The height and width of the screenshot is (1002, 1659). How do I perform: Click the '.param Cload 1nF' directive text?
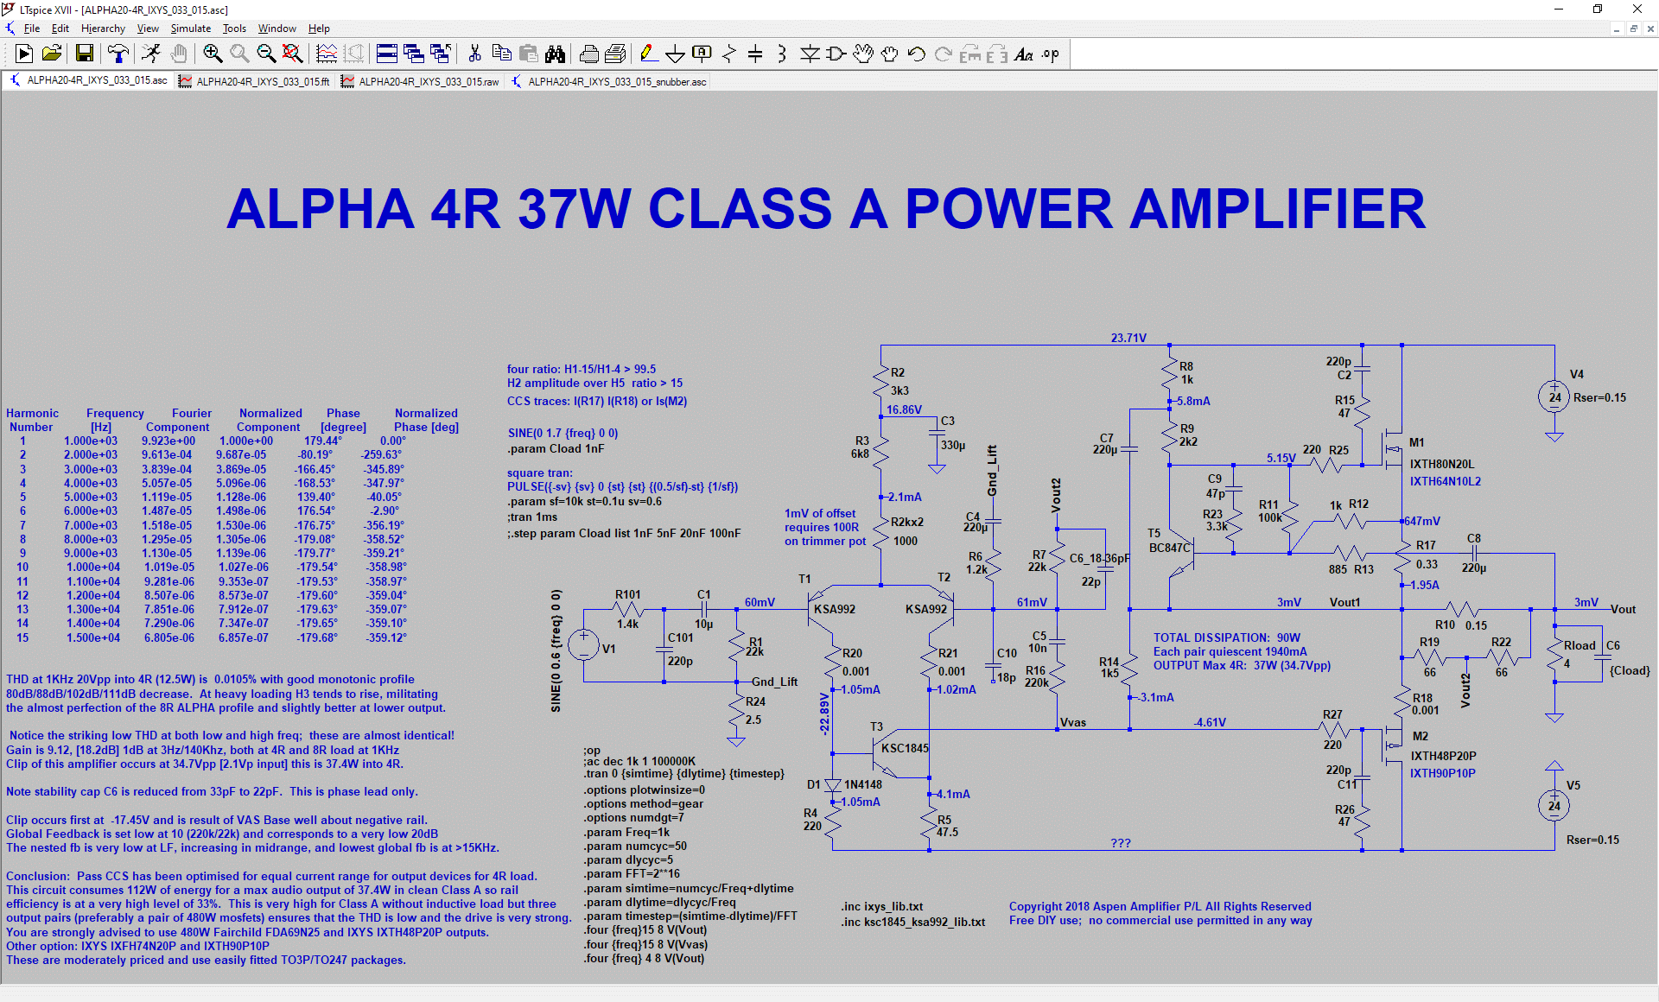pyautogui.click(x=556, y=448)
